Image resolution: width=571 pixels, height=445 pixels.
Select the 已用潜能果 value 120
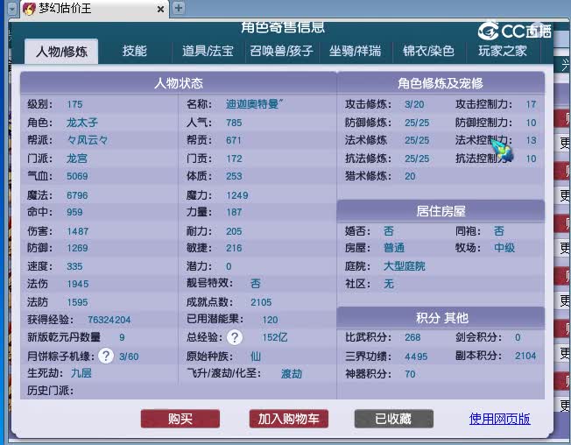tap(271, 320)
